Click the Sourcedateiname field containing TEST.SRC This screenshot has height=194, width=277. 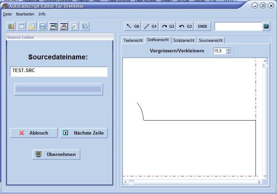(59, 71)
